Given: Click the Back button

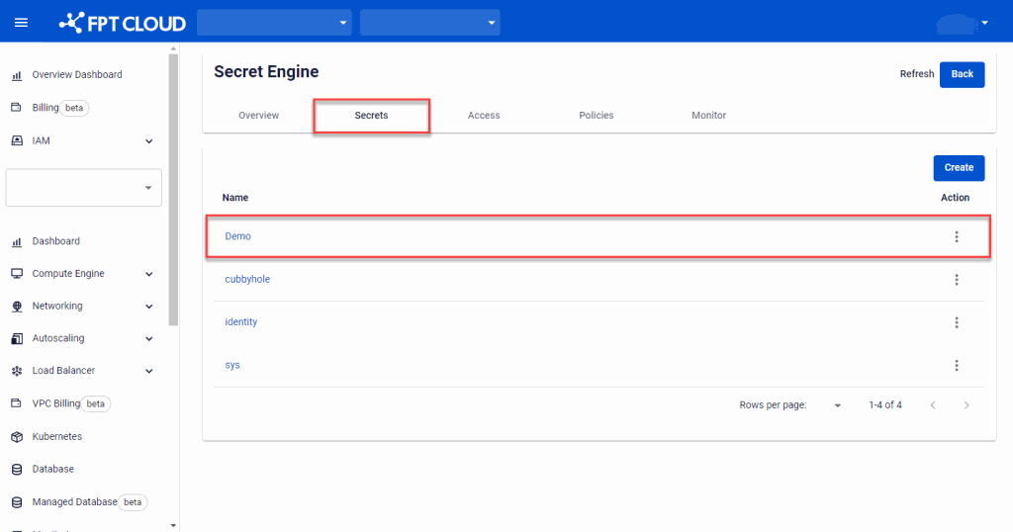Looking at the screenshot, I should pos(962,74).
